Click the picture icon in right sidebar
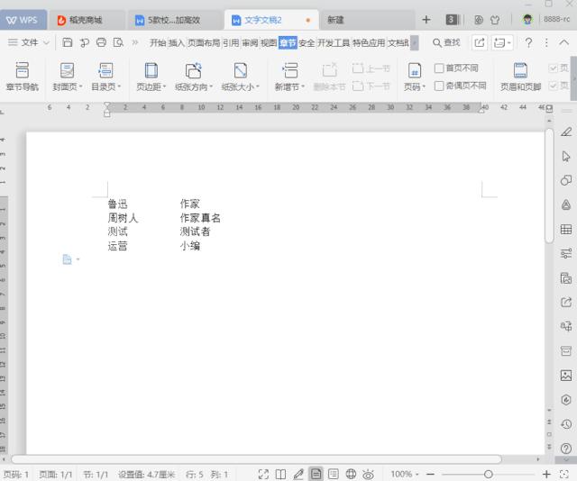This screenshot has height=481, width=577. pos(566,376)
